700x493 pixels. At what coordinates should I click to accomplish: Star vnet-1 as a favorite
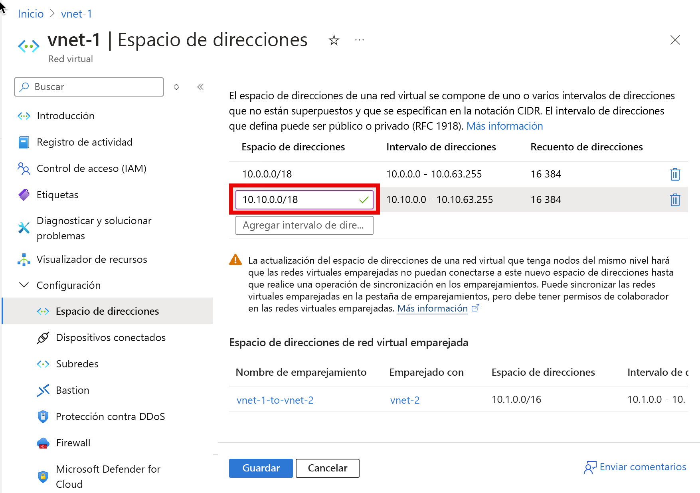pyautogui.click(x=334, y=40)
